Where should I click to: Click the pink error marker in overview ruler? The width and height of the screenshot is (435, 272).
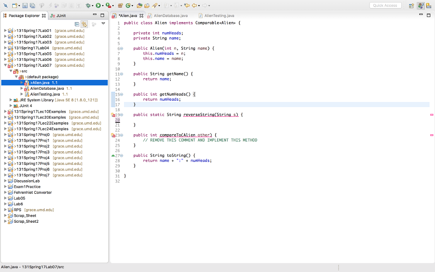click(432, 115)
